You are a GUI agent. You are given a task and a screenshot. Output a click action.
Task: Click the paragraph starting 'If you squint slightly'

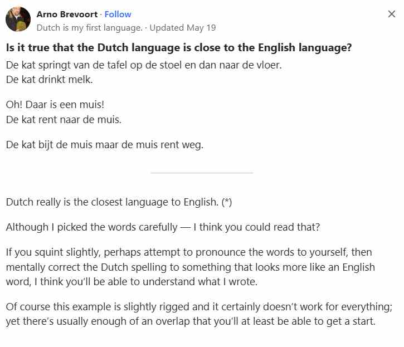tap(191, 267)
